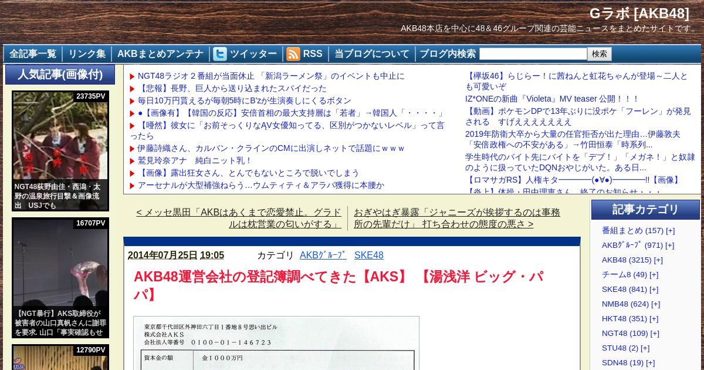The height and width of the screenshot is (370, 704).
Task: Open 【欅坂46】らじらー！ headline link
Action: point(577,81)
